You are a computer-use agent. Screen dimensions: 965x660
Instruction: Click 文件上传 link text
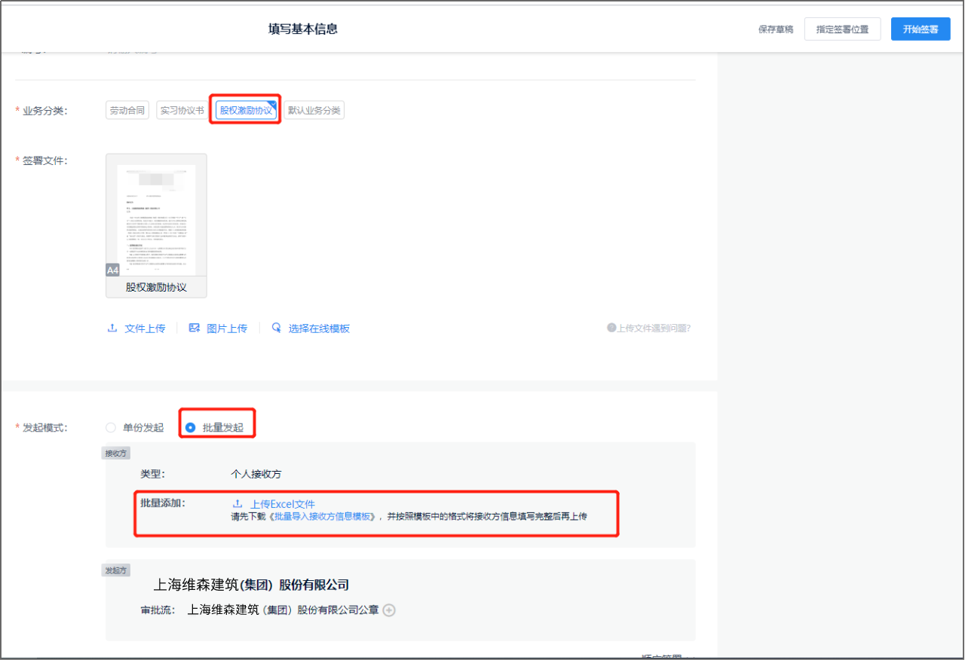point(145,328)
